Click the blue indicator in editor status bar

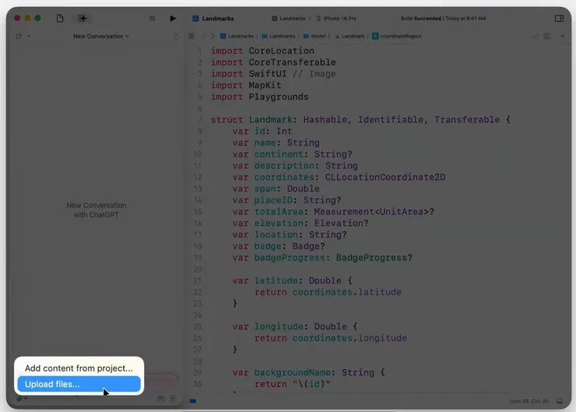193,401
